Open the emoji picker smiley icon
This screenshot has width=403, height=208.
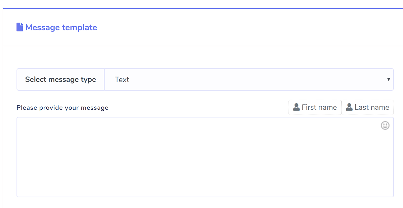(385, 125)
